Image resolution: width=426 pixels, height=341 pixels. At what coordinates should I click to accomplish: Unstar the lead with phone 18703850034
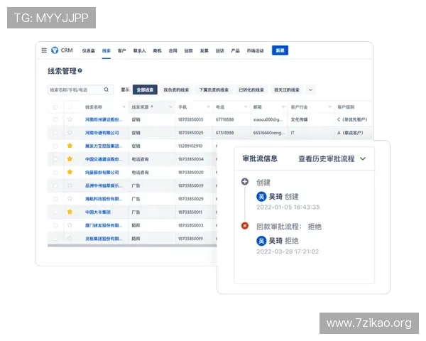(x=70, y=159)
